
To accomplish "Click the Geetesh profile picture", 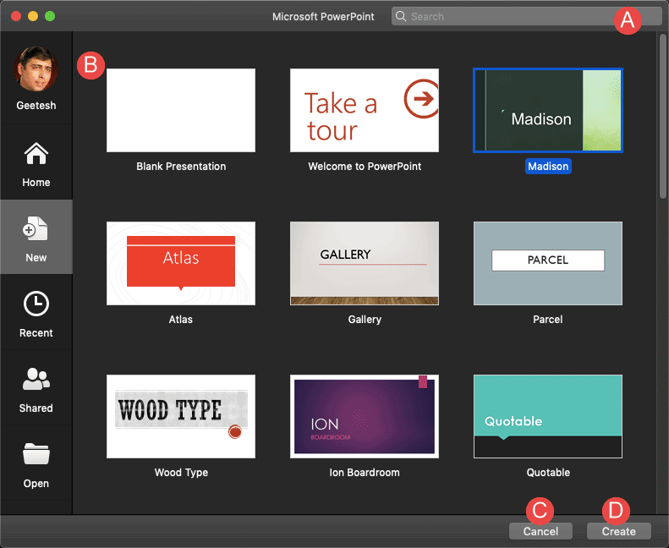I will tap(36, 68).
